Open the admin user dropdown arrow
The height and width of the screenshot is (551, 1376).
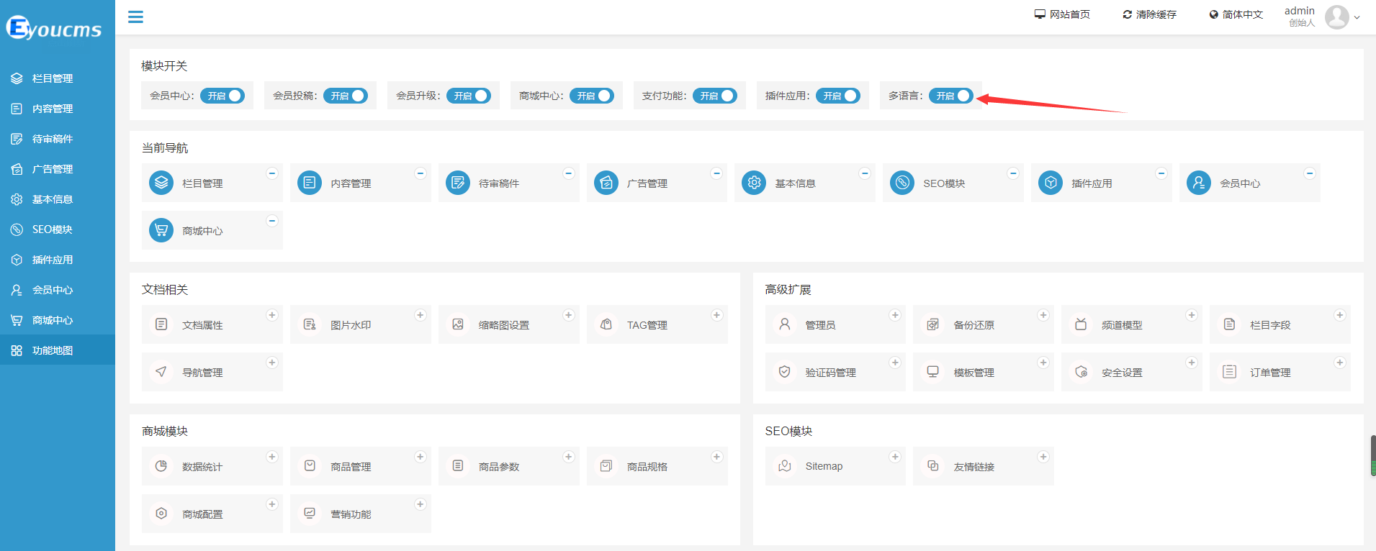(1357, 17)
